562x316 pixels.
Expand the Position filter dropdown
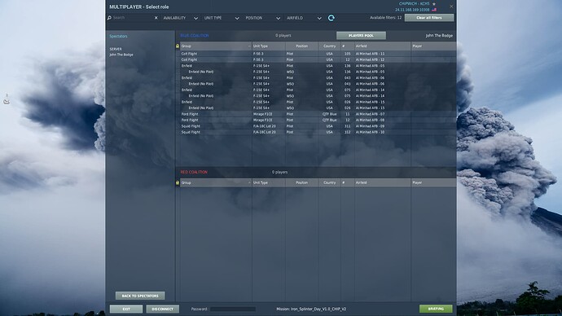263,18
